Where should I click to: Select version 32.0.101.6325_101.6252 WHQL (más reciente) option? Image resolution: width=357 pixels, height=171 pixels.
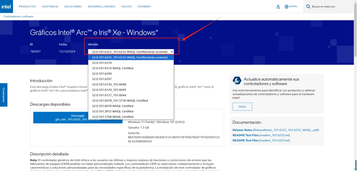click(131, 57)
